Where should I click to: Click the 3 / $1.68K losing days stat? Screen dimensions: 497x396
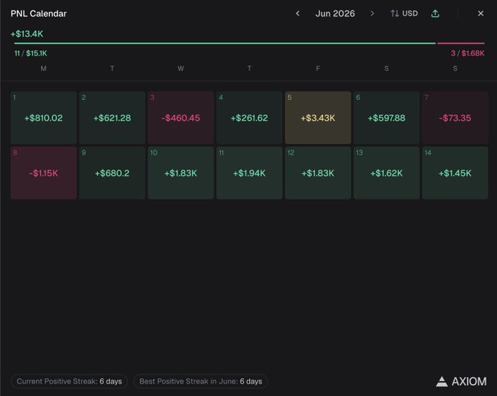click(468, 53)
